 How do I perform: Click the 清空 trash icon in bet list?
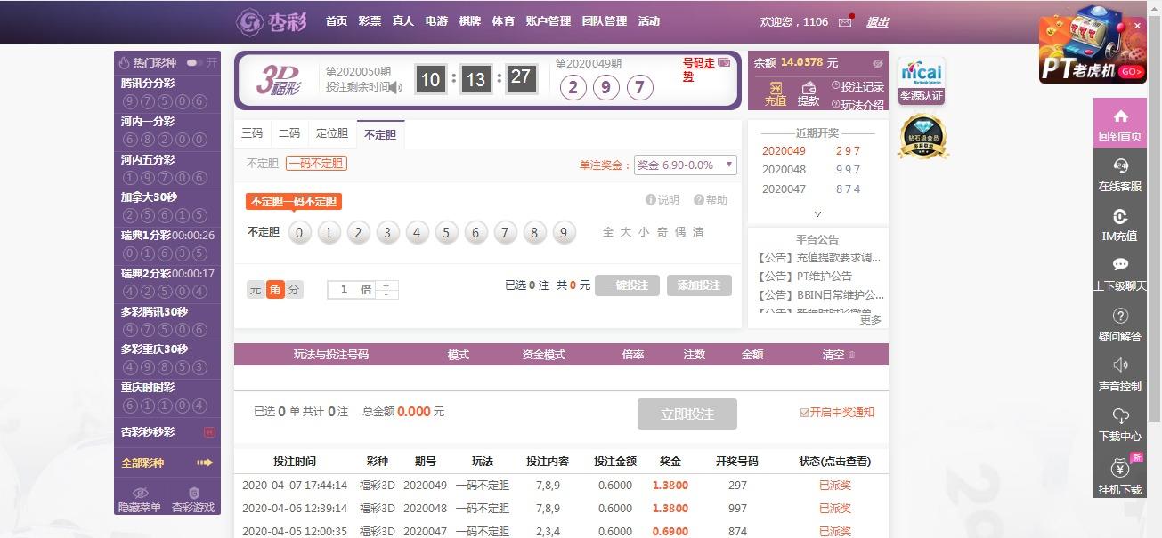point(851,355)
